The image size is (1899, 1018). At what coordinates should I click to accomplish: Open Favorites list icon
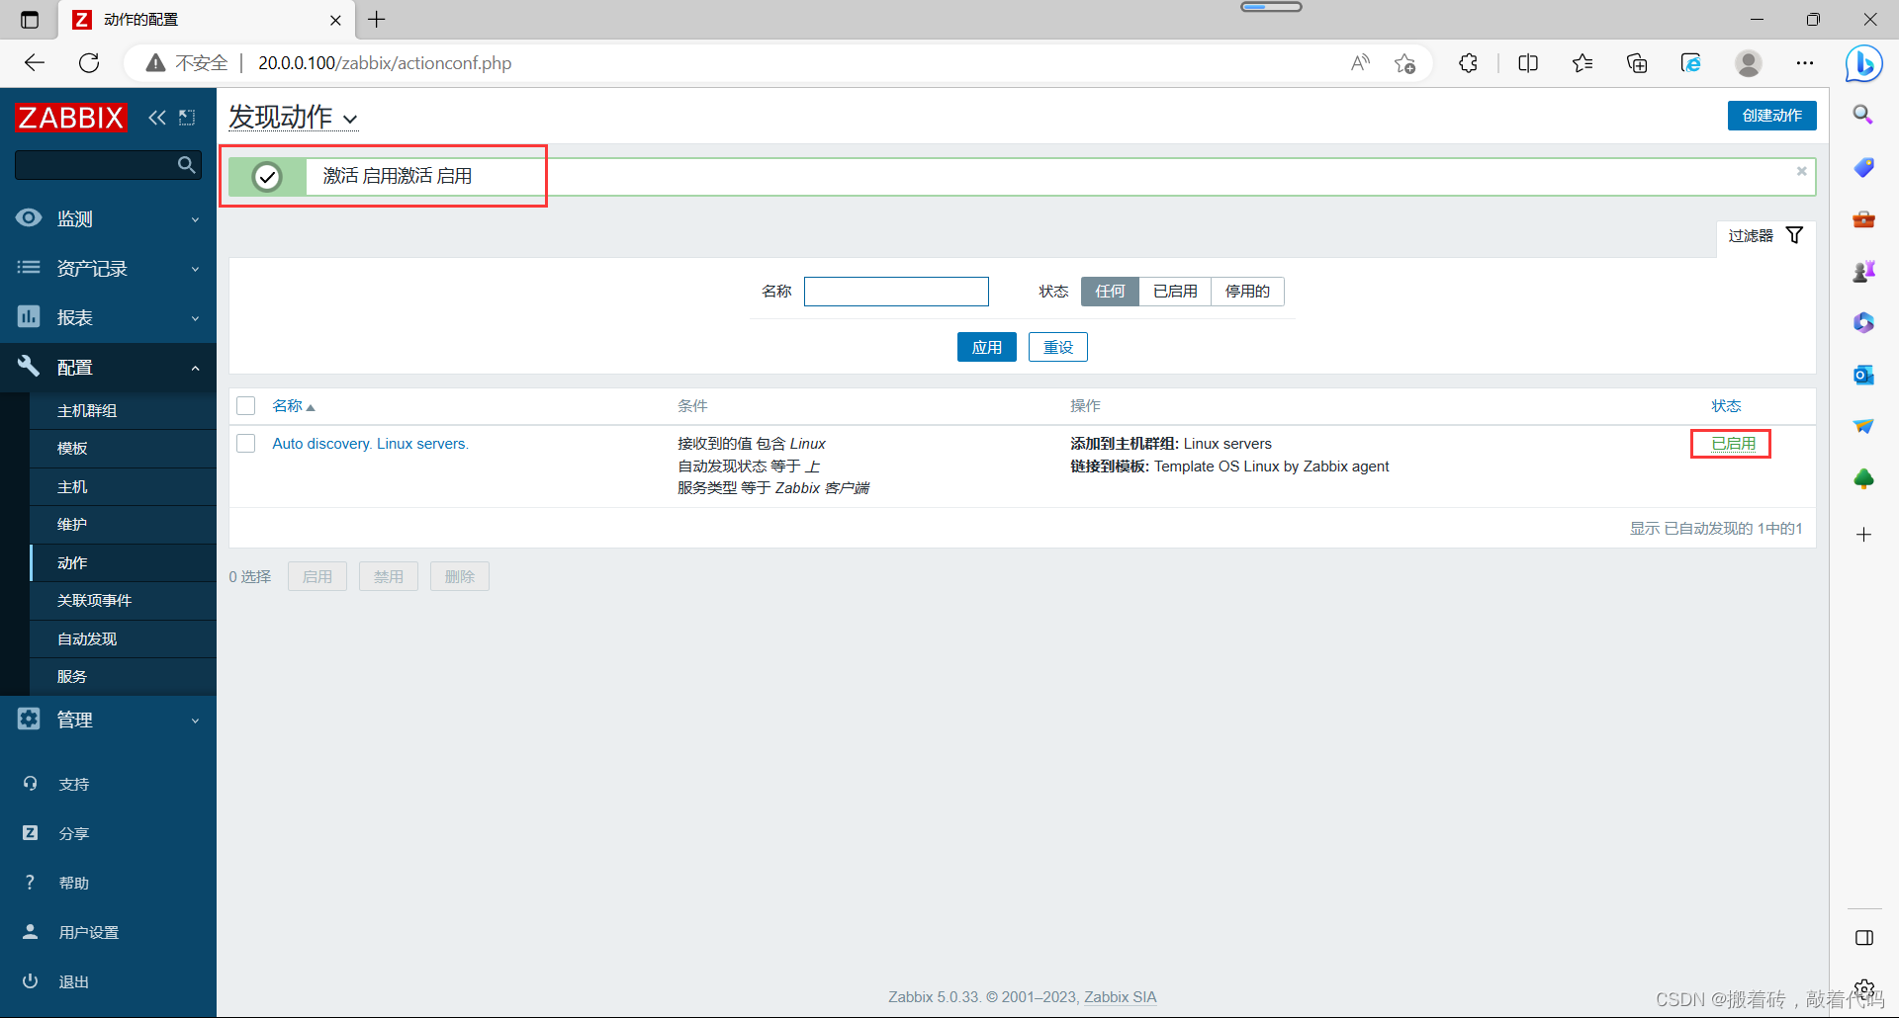(1582, 63)
